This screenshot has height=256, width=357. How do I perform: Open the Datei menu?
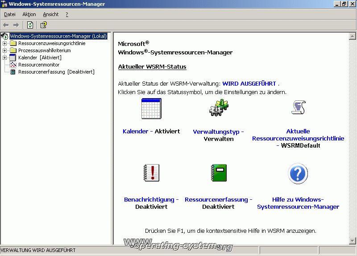[x=10, y=14]
